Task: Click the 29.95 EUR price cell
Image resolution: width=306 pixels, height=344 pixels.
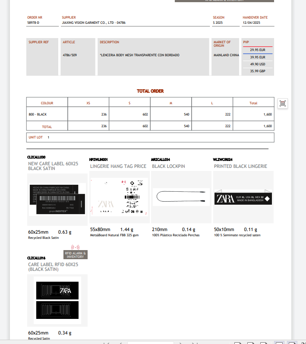Action: pyautogui.click(x=258, y=50)
